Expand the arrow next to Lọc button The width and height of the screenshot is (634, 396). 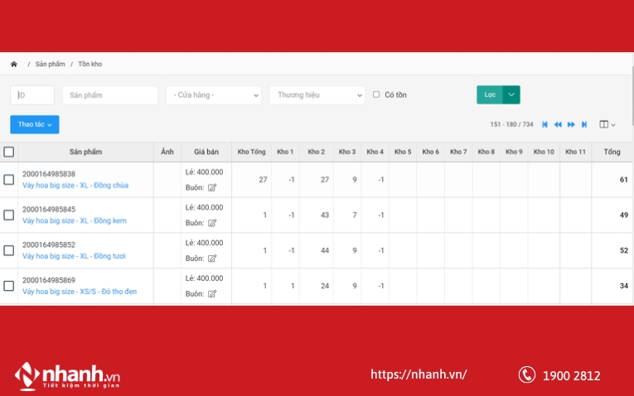click(x=511, y=94)
